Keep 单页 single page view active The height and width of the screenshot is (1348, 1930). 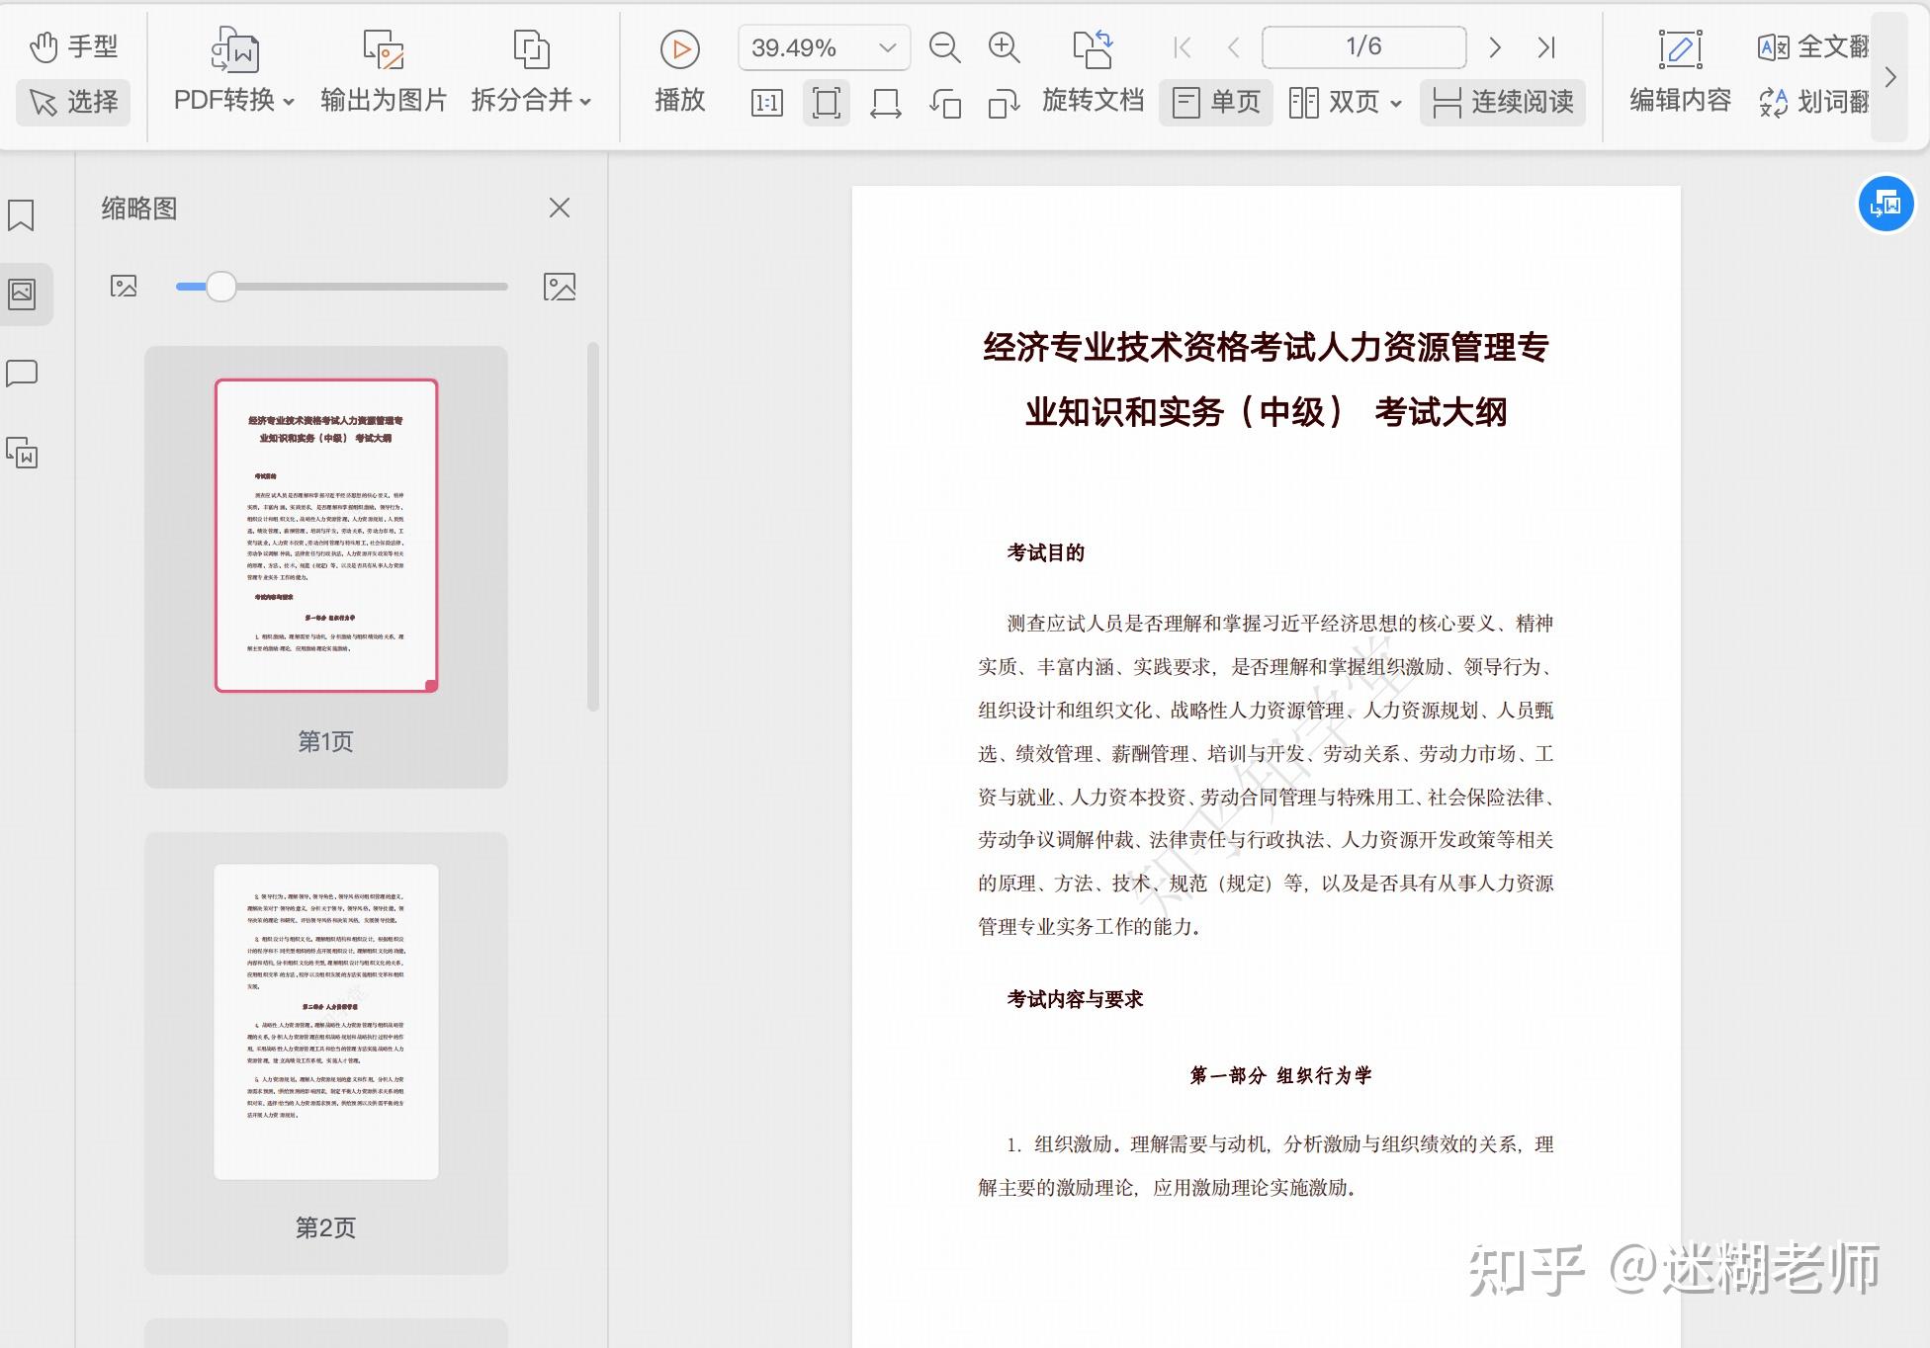click(x=1215, y=102)
